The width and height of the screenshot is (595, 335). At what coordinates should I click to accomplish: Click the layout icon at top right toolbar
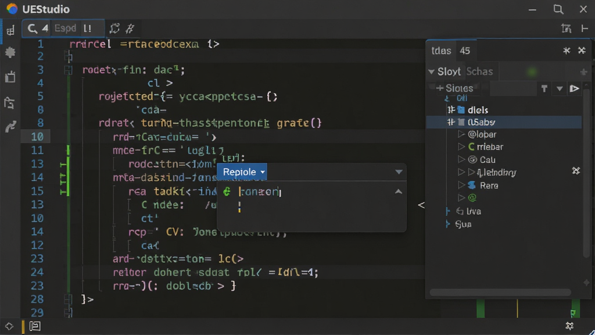coord(566,28)
